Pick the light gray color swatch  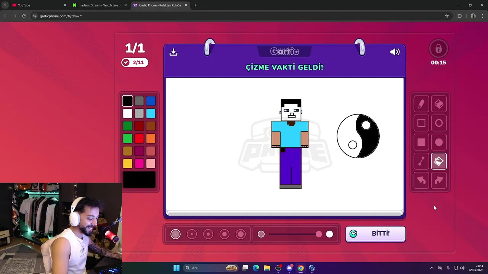139,113
